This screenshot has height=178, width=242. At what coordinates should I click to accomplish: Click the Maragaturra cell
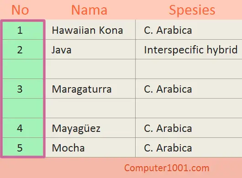(90, 89)
